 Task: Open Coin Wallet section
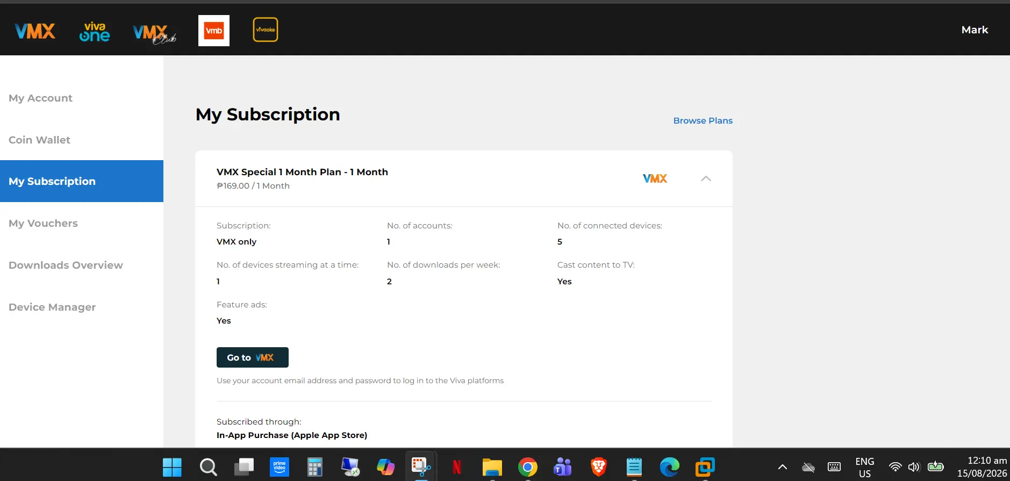pyautogui.click(x=82, y=140)
